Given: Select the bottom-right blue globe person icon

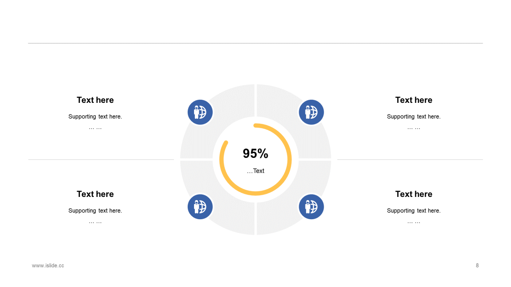Looking at the screenshot, I should click(x=311, y=206).
